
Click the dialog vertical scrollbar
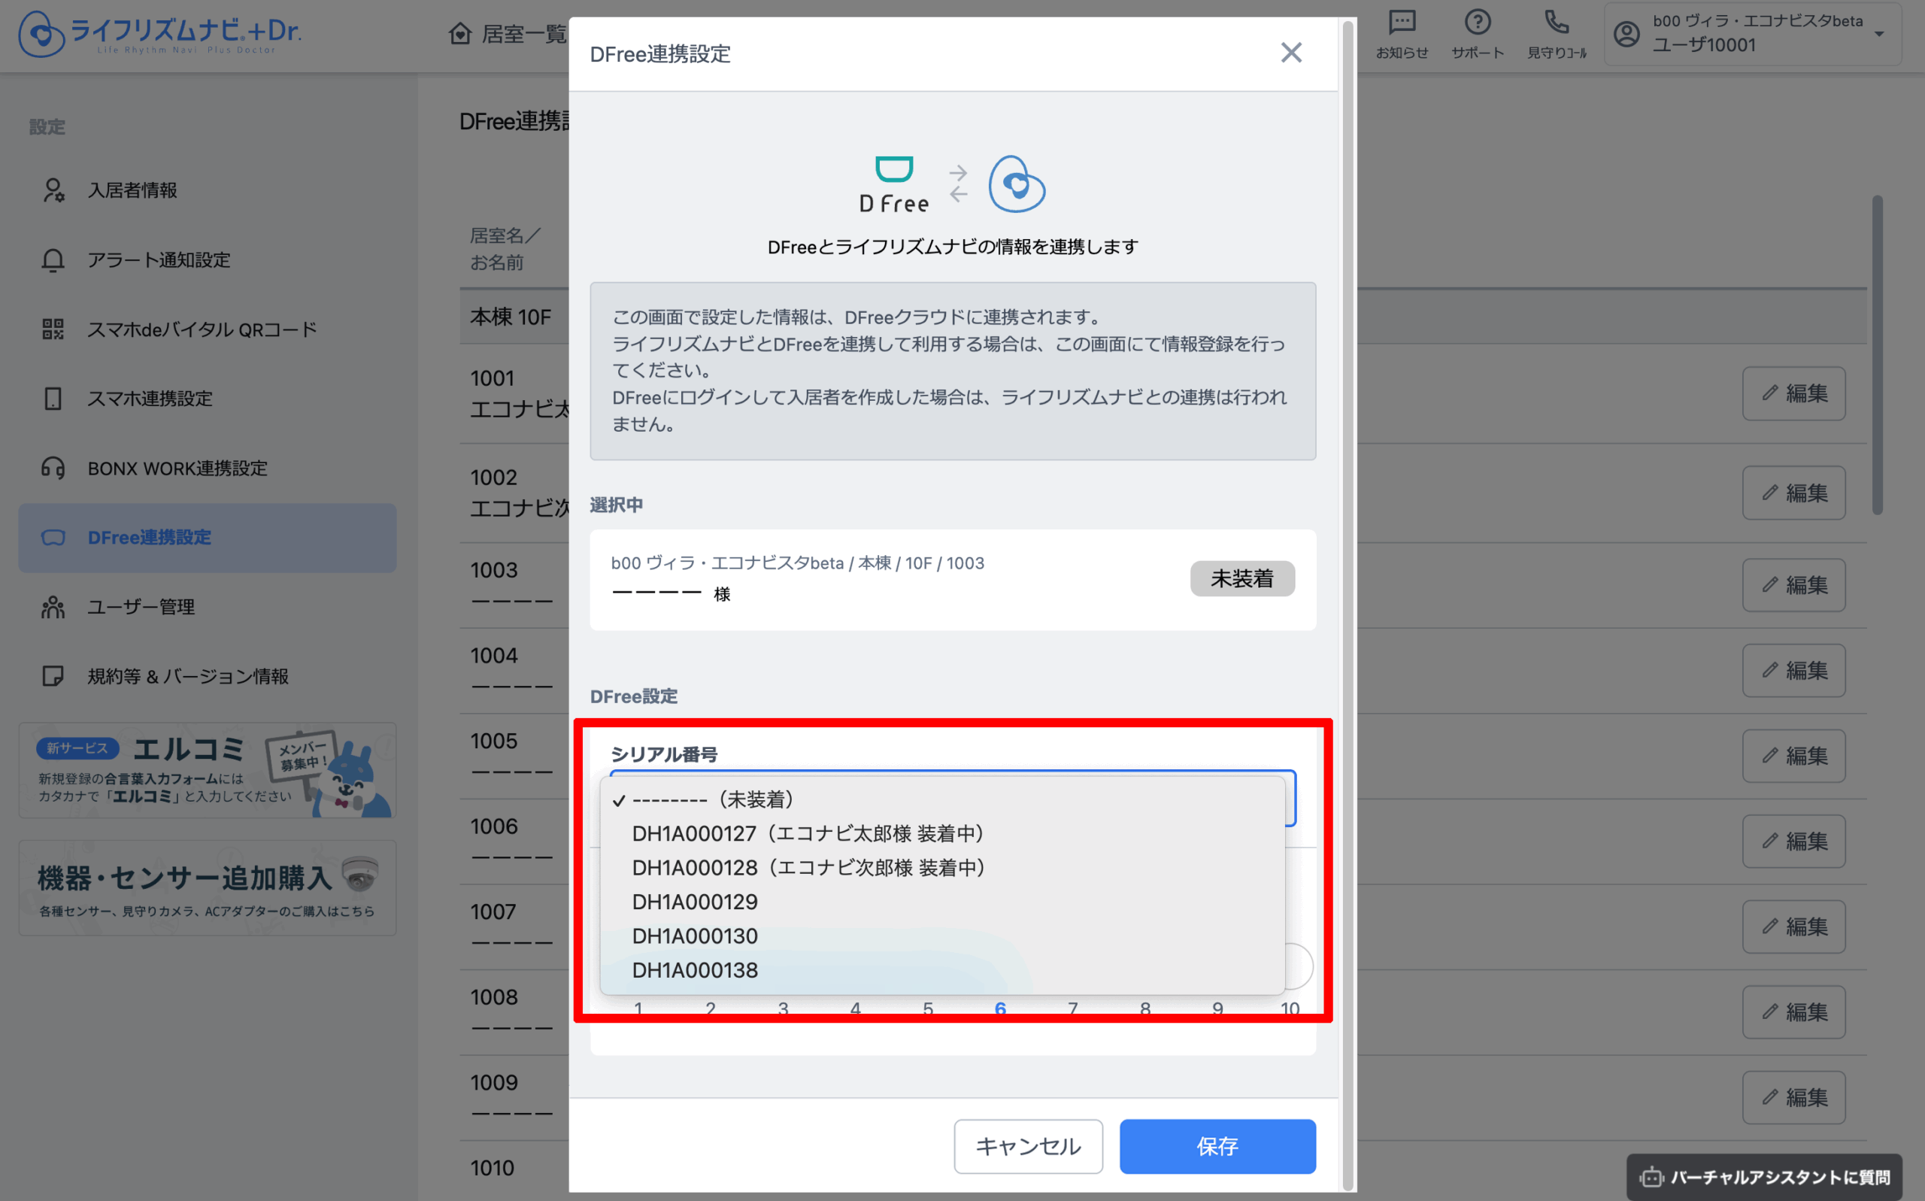pyautogui.click(x=1347, y=605)
